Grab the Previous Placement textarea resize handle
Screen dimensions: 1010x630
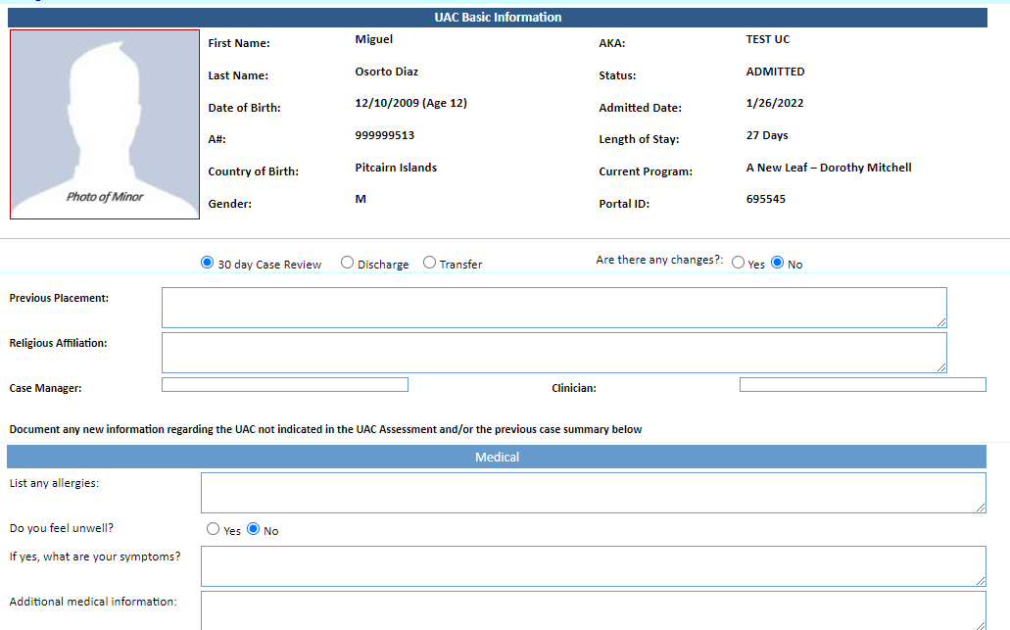(x=941, y=322)
